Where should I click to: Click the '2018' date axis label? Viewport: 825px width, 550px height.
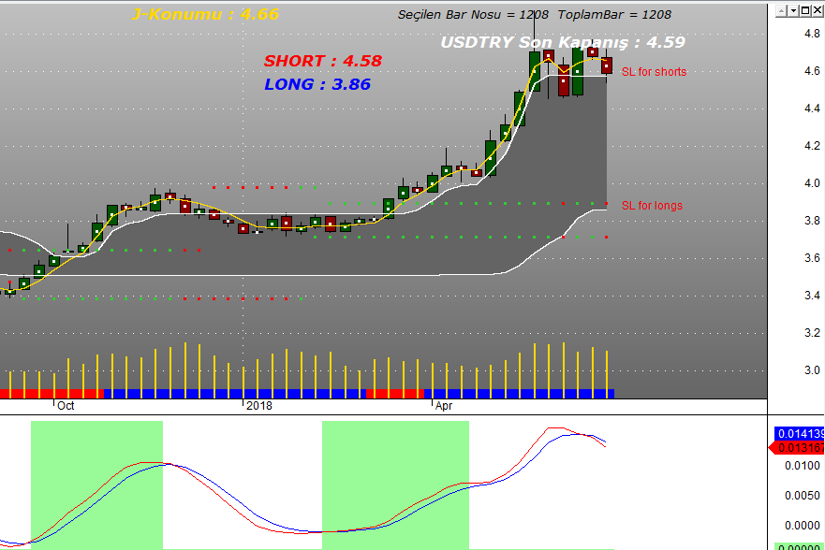pos(258,406)
